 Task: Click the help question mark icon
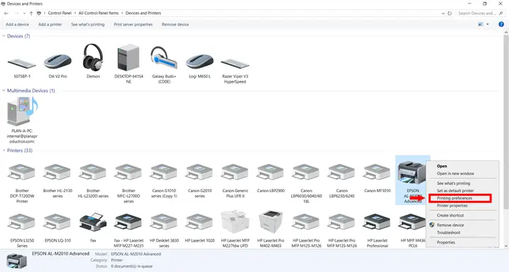pos(501,24)
